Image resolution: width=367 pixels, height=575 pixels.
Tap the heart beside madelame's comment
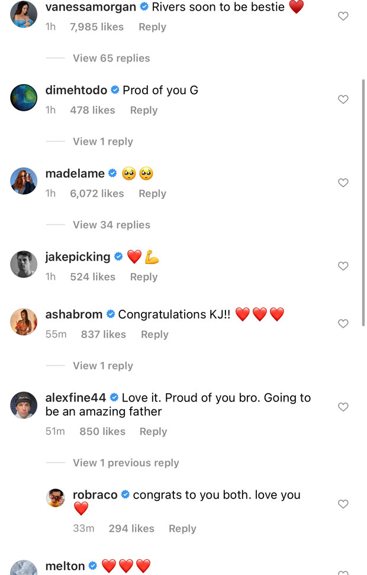point(343,183)
